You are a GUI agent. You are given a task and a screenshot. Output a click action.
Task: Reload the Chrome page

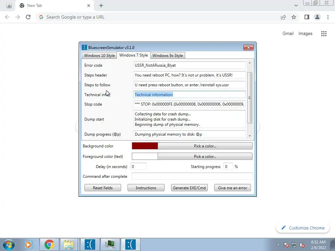click(28, 17)
